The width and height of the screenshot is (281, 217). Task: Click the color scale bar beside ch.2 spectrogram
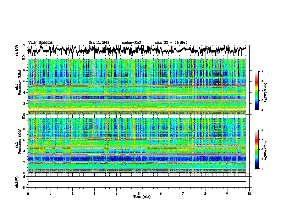[x=257, y=149]
